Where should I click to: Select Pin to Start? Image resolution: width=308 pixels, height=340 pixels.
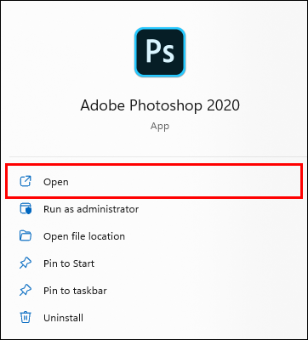point(69,263)
